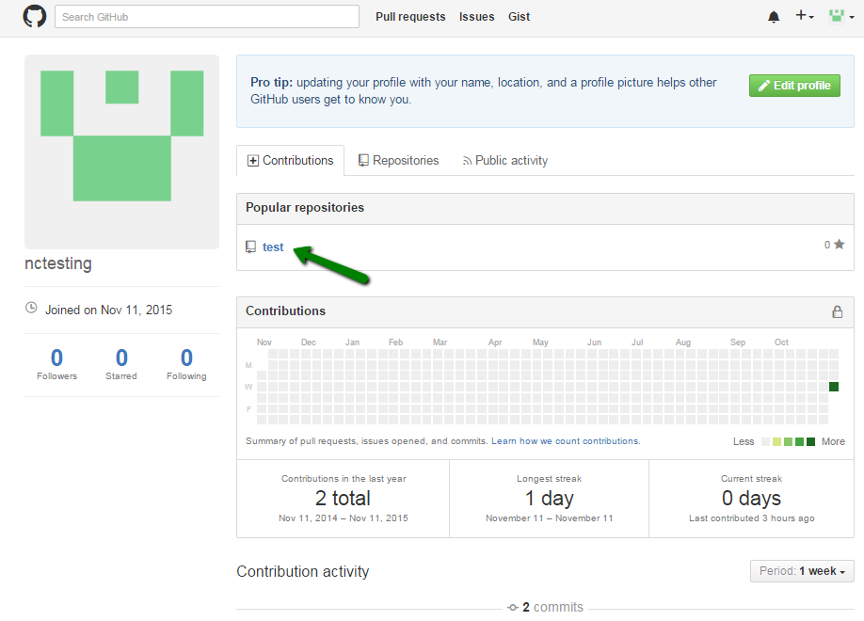The image size is (864, 621).
Task: Click the repository book icon beside test
Action: tap(250, 247)
